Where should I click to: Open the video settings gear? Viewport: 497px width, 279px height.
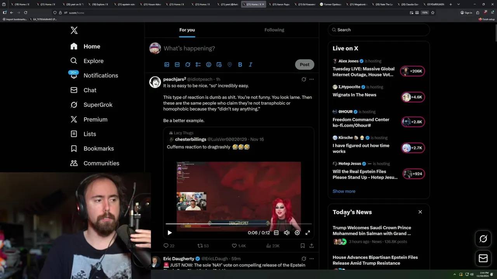297,232
